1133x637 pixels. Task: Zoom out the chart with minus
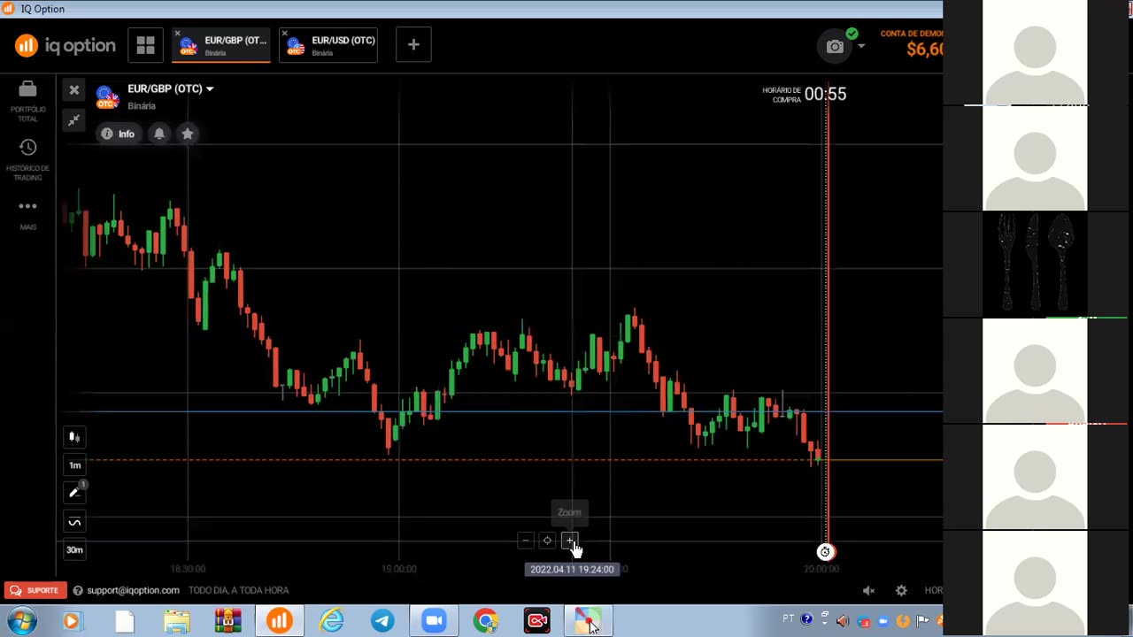pos(526,541)
